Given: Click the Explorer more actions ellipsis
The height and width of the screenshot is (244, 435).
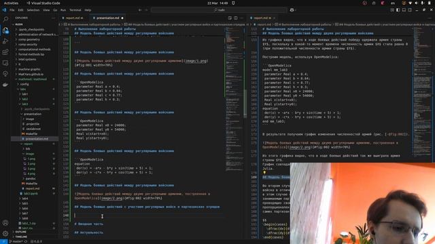Looking at the screenshot, I should [53, 18].
